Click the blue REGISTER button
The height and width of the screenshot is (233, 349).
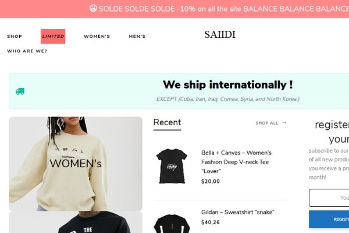(329, 219)
